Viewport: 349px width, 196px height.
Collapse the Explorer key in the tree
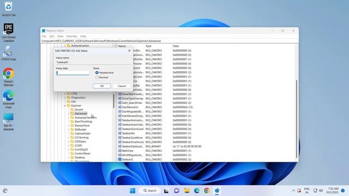65,106
